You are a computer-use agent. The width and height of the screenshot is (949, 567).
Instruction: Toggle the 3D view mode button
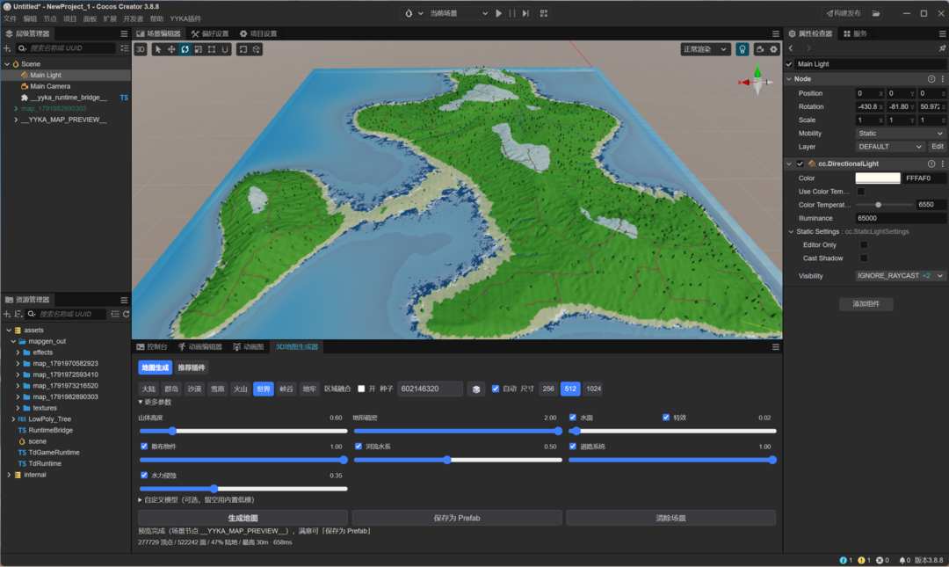click(x=141, y=50)
